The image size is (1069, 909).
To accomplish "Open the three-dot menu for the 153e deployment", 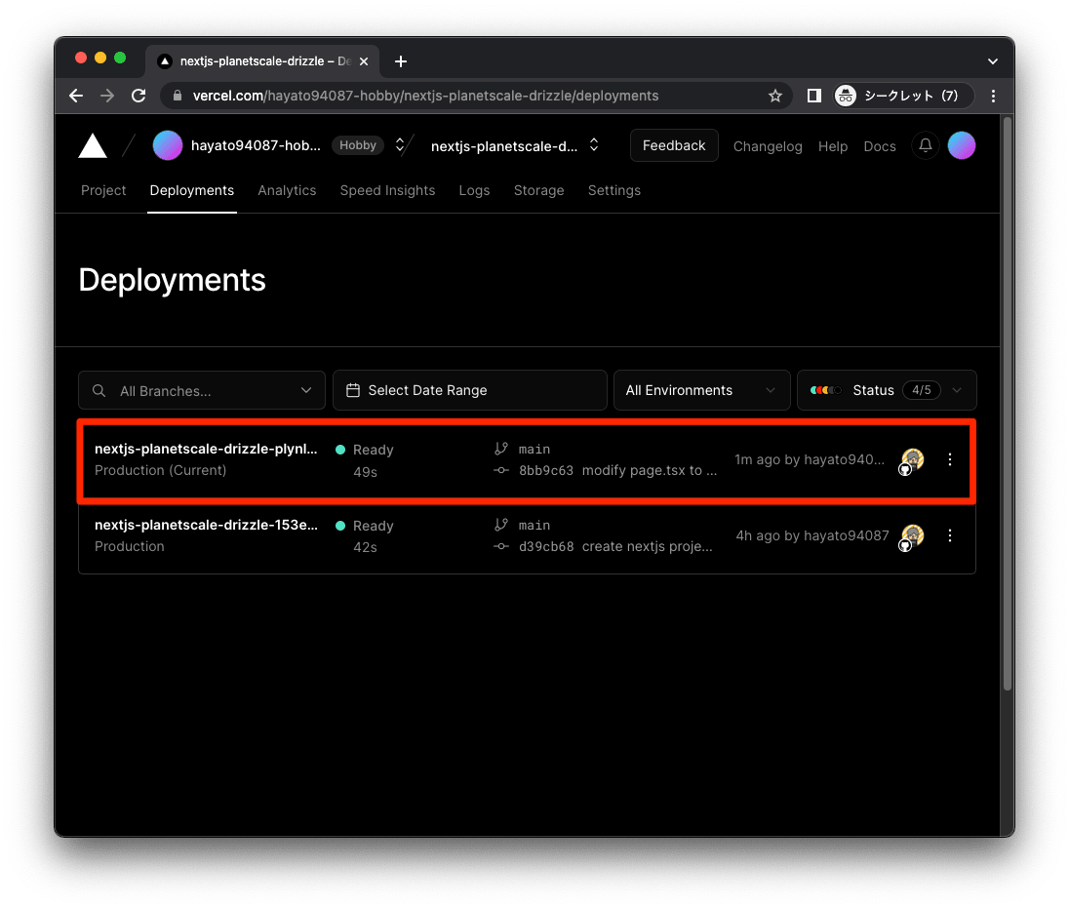I will coord(950,536).
